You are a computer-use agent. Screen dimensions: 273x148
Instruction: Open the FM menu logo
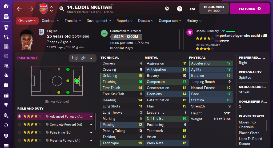pyautogui.click(x=192, y=9)
